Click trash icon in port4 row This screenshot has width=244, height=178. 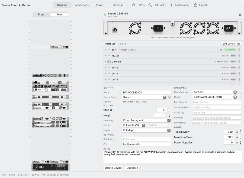click(239, 79)
